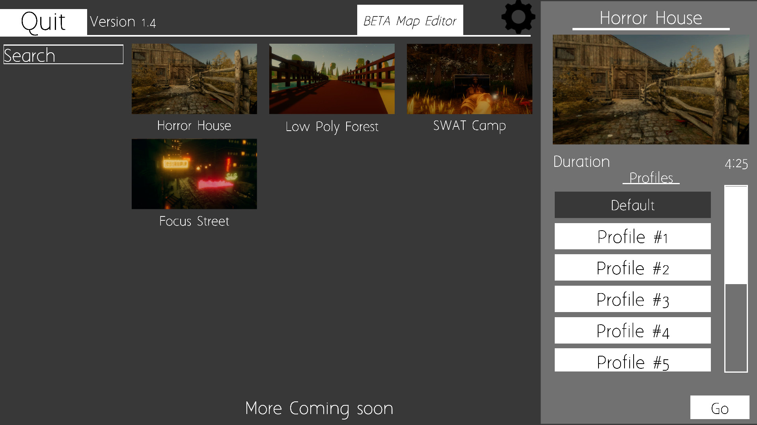757x425 pixels.
Task: Click inside the Search field
Action: (x=63, y=54)
